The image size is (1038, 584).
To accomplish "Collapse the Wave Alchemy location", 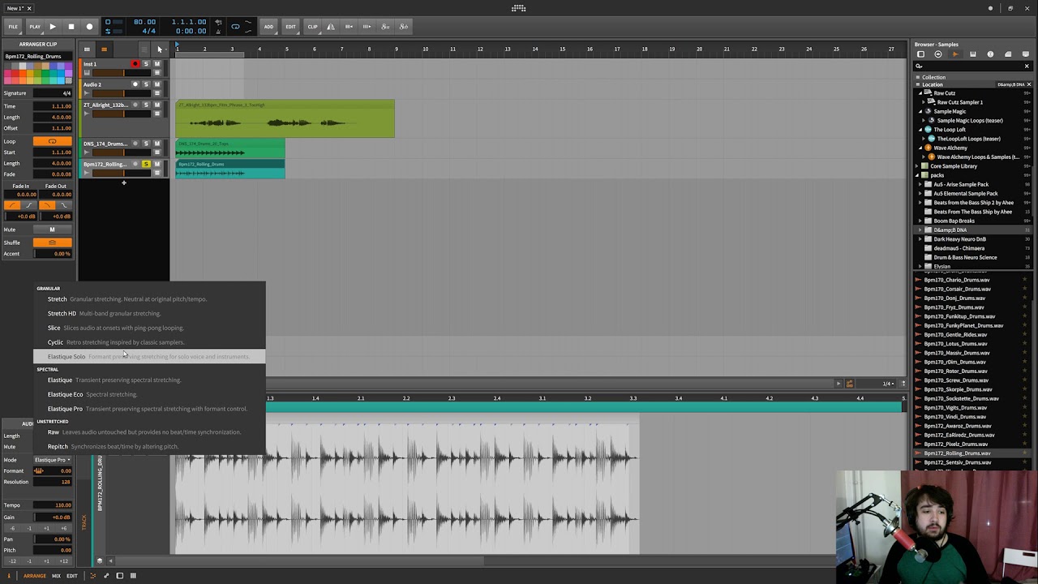I will pyautogui.click(x=920, y=148).
